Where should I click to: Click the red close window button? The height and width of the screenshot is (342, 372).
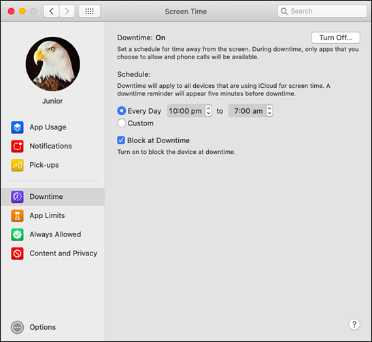(11, 11)
